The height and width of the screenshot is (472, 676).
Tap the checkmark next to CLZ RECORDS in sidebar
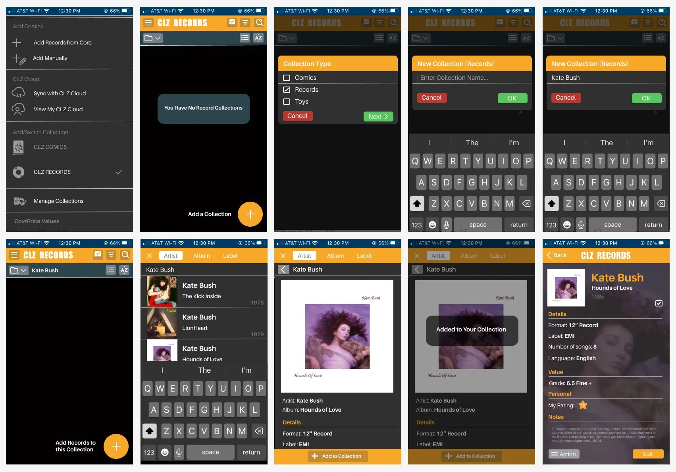[119, 172]
